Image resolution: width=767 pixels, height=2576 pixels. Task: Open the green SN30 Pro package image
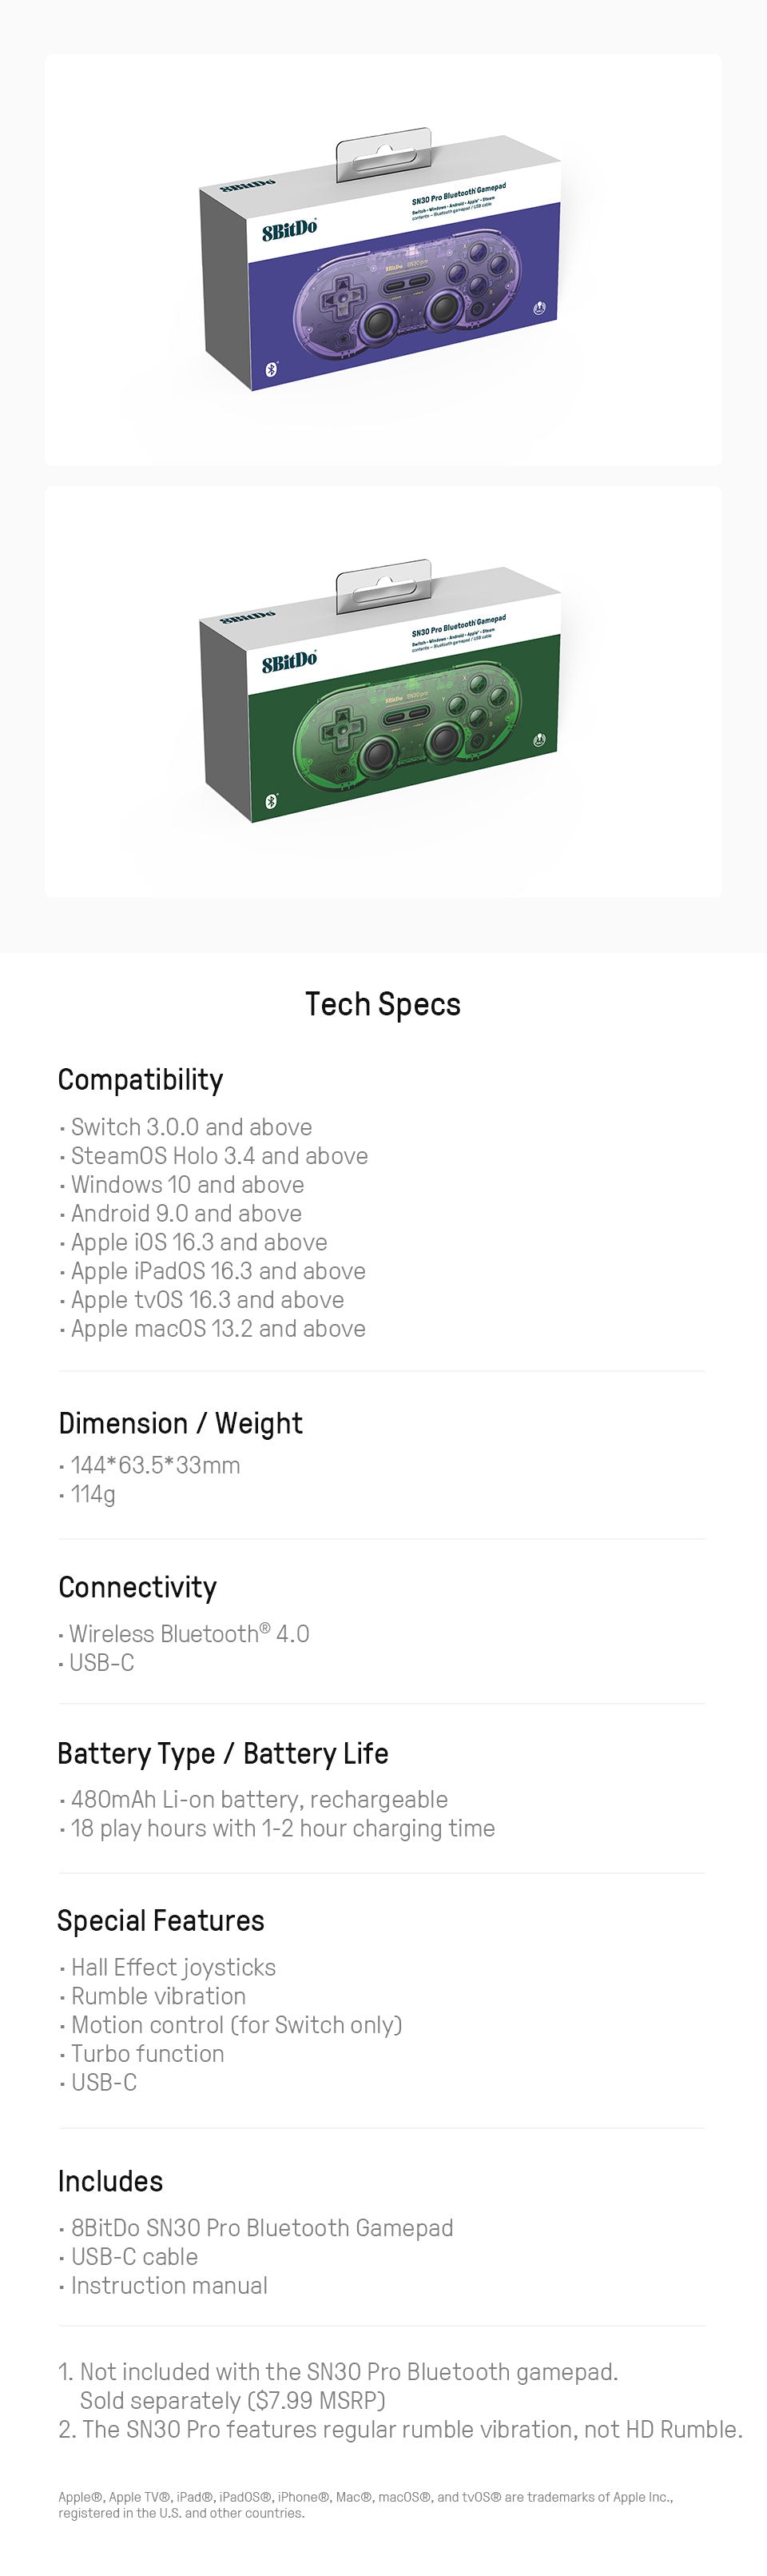383,692
